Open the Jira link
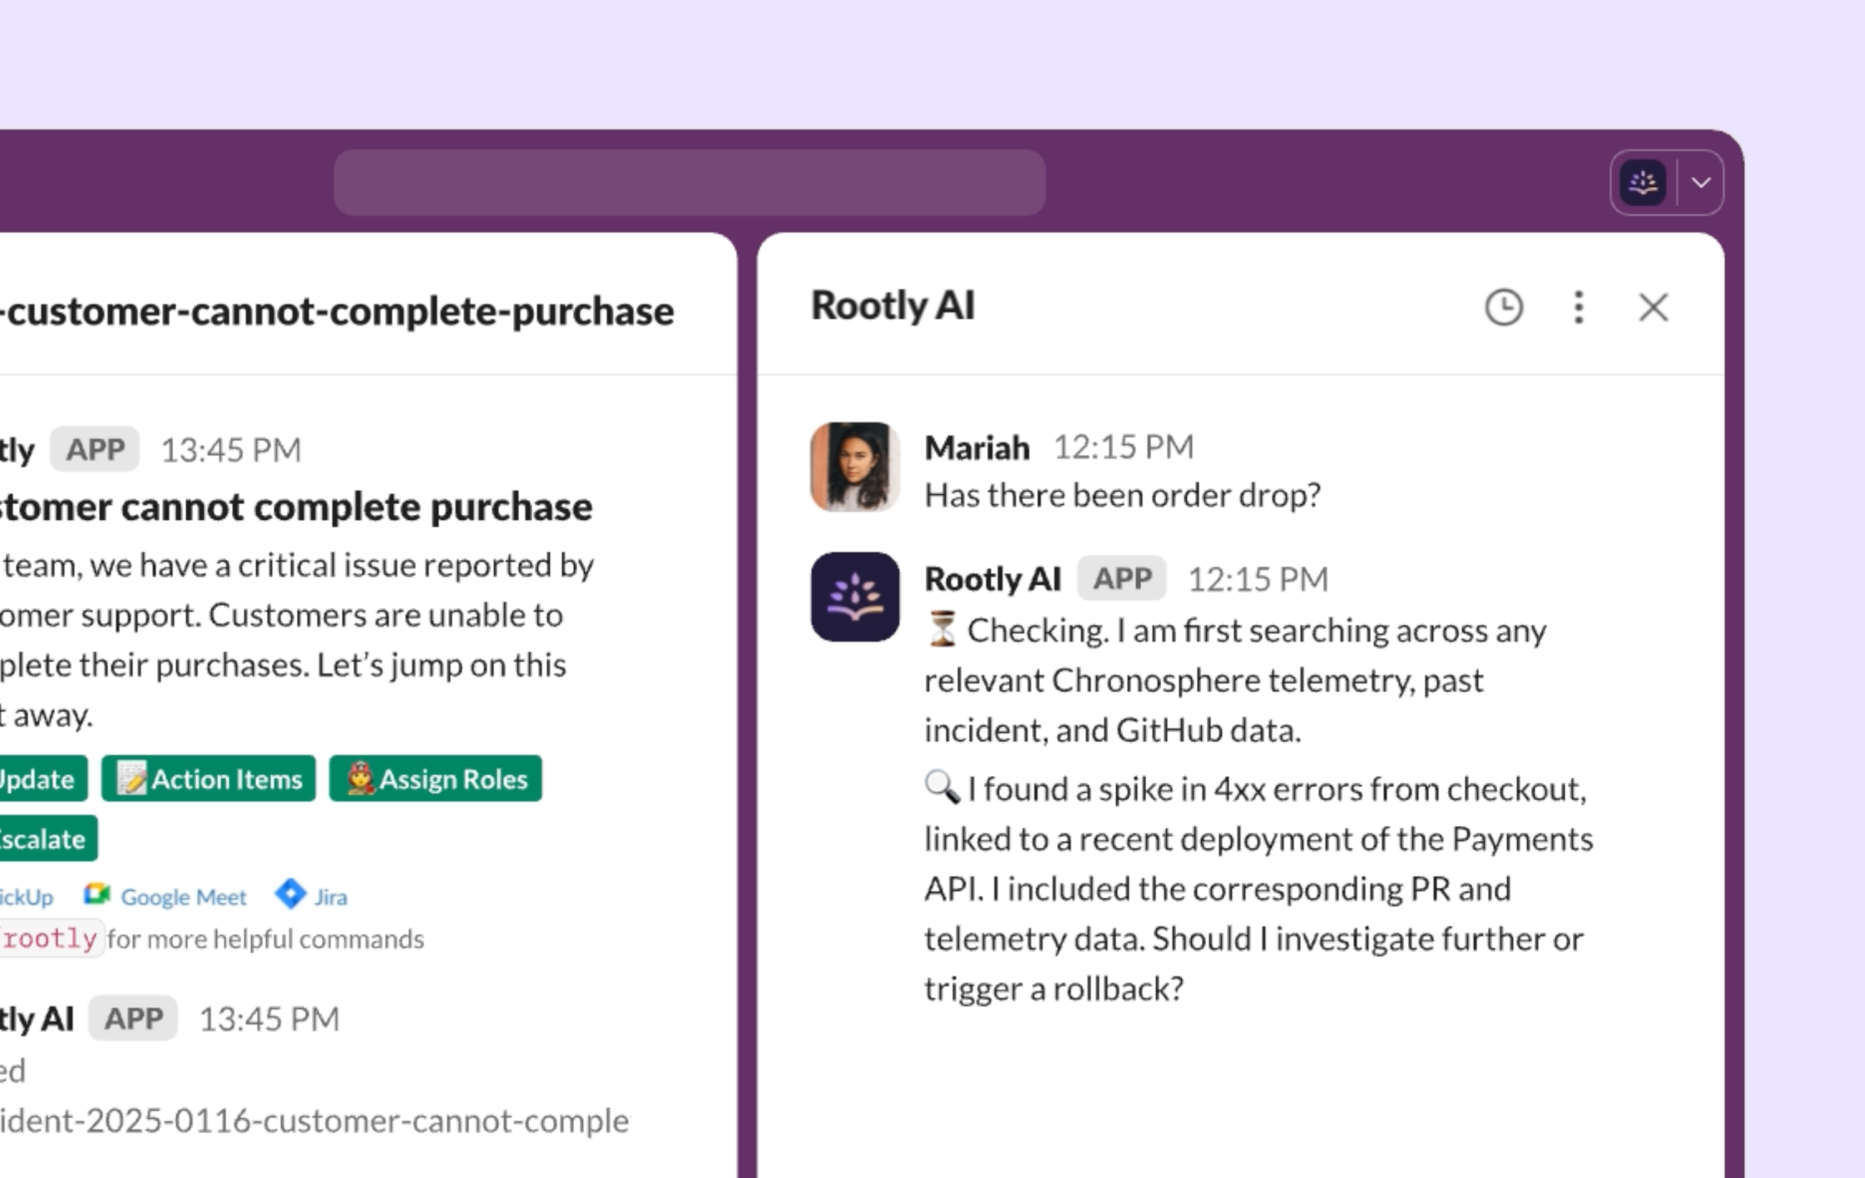The image size is (1865, 1178). point(331,897)
